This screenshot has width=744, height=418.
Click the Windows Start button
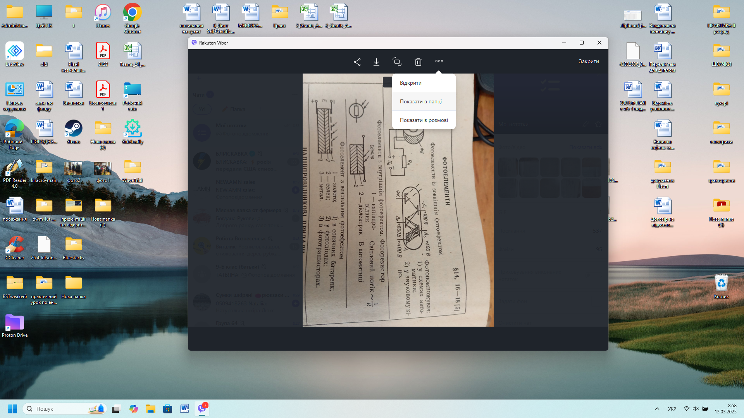[x=12, y=409]
